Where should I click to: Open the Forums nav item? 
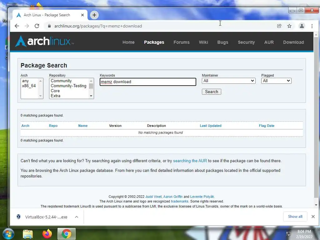click(182, 42)
